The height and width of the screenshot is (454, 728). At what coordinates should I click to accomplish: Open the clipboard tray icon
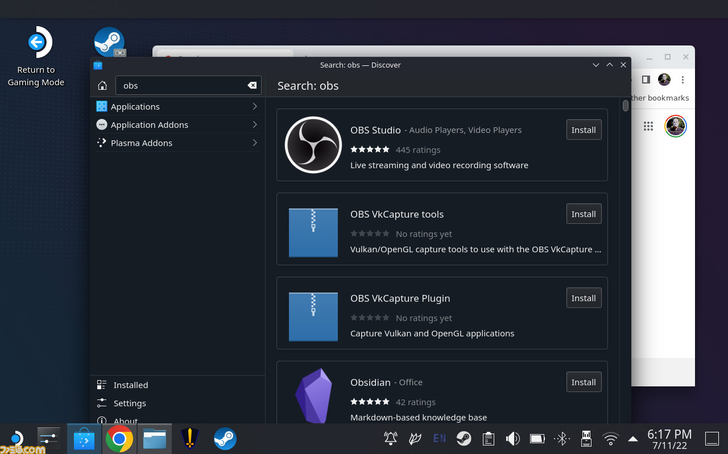[488, 438]
